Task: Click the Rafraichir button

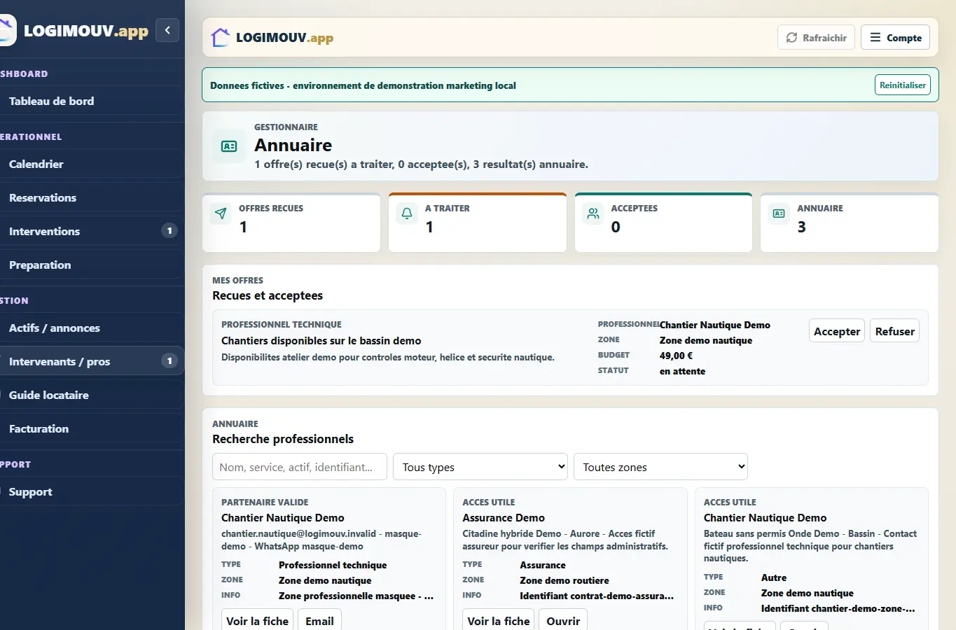Action: point(816,38)
